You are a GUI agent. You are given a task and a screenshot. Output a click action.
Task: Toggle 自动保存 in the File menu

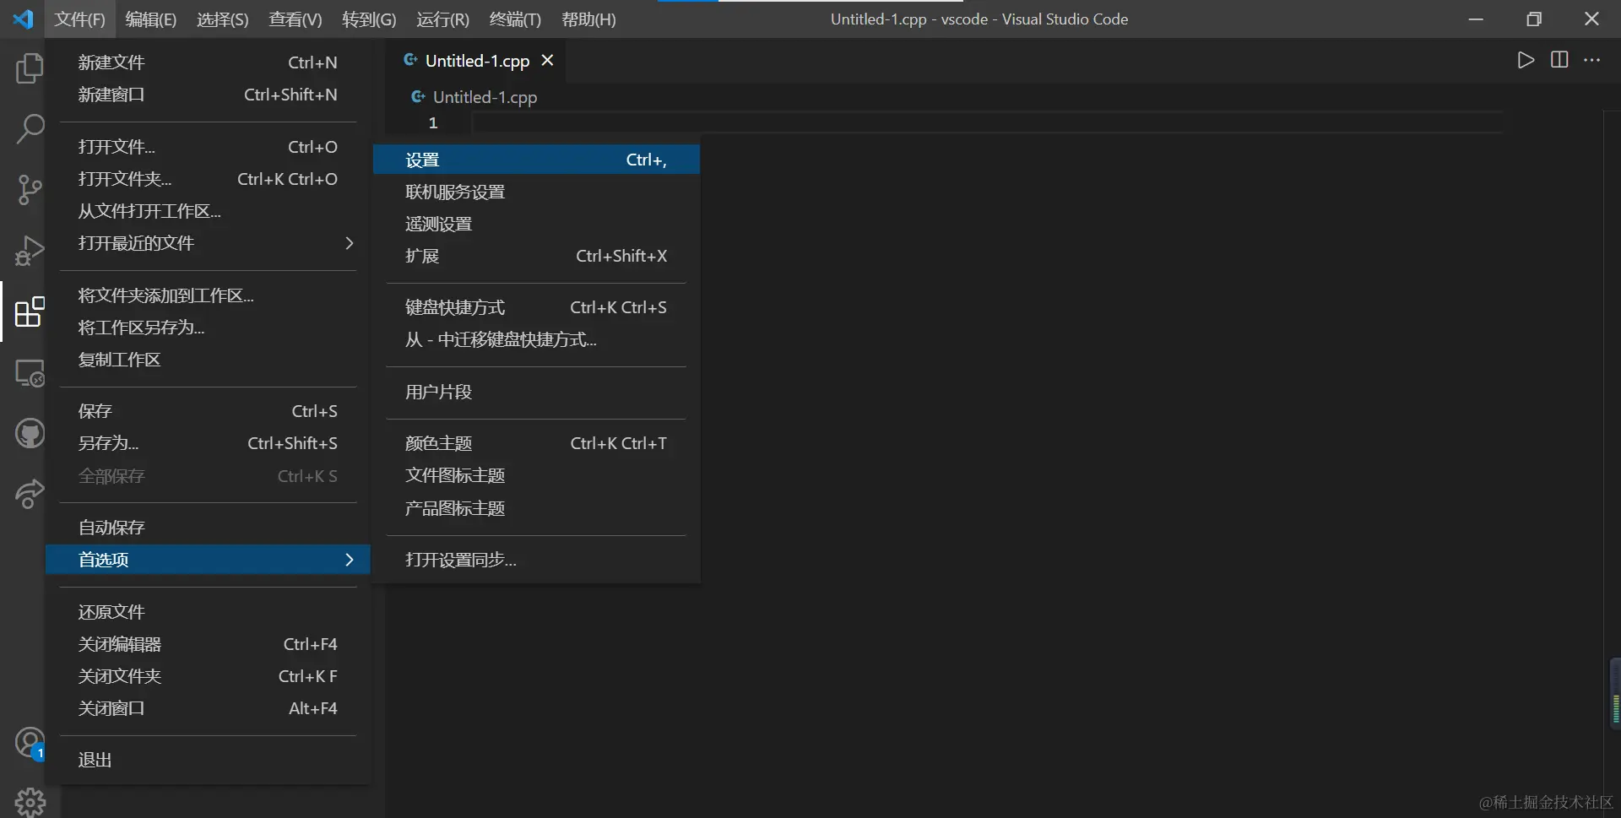tap(209, 528)
